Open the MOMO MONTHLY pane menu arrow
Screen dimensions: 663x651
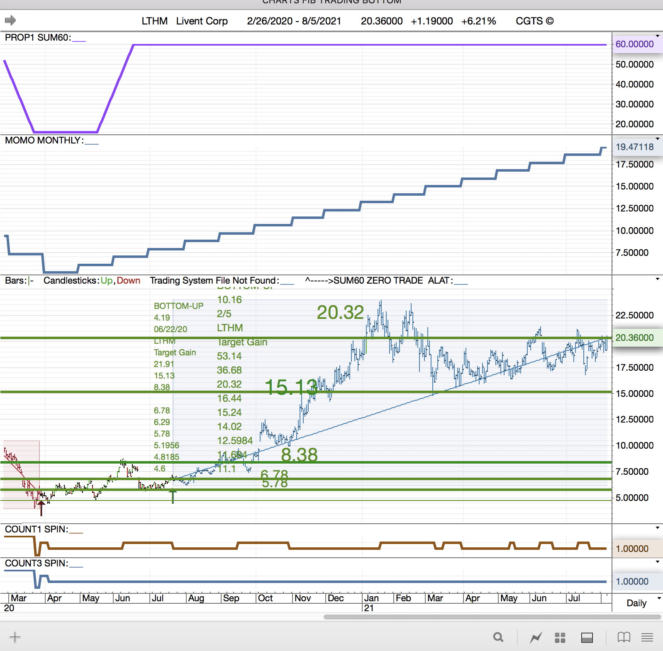(x=658, y=139)
